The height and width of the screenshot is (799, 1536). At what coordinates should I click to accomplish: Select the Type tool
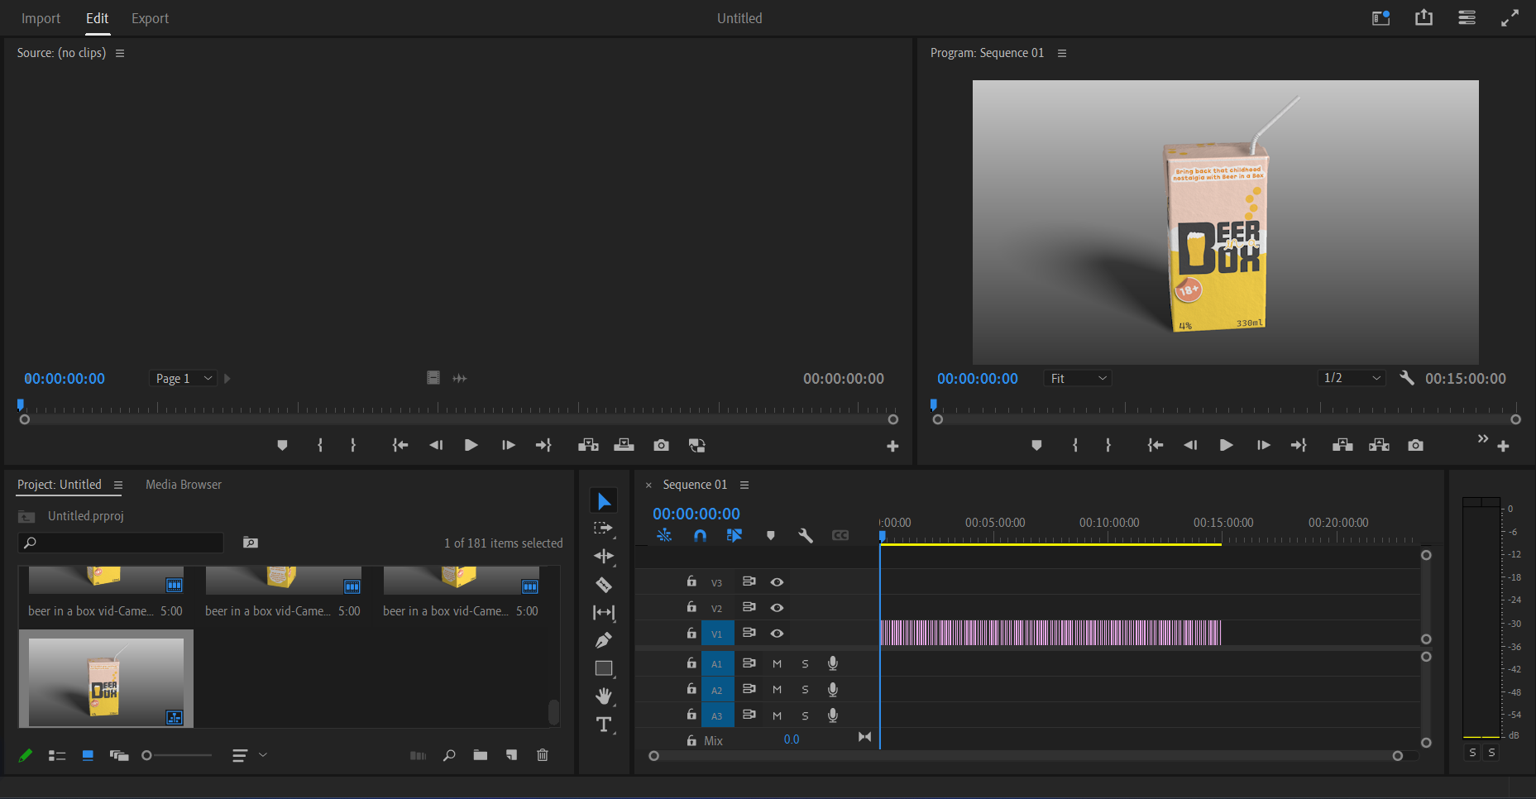pyautogui.click(x=604, y=725)
